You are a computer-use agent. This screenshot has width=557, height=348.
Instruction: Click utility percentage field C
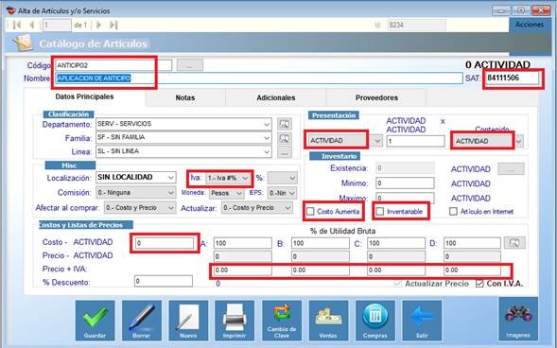(396, 243)
